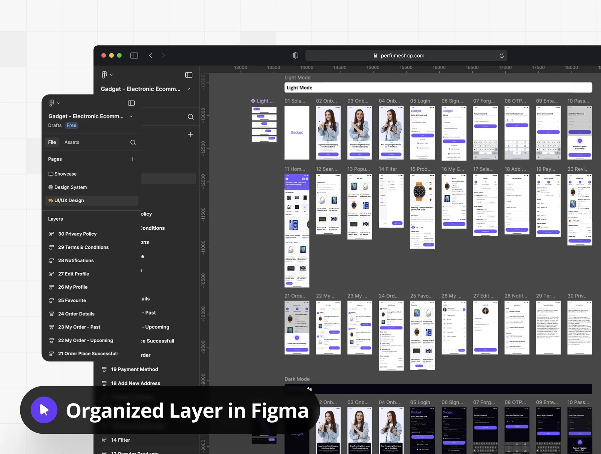The image size is (601, 454).
Task: Expand the file name chevron in the front panel
Action: 131,116
